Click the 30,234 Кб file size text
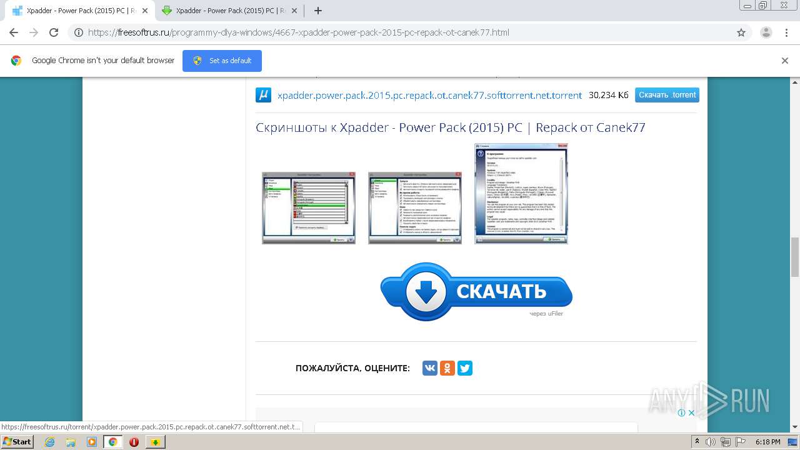 (609, 95)
